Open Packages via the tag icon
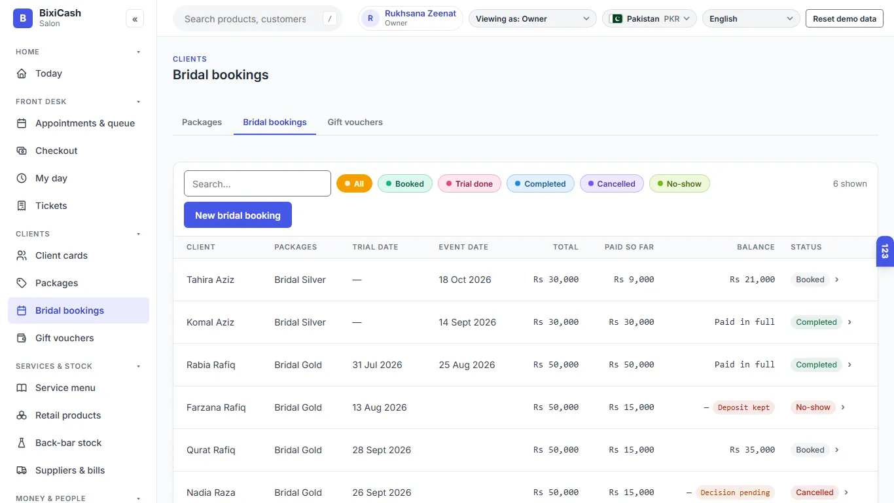 click(22, 283)
